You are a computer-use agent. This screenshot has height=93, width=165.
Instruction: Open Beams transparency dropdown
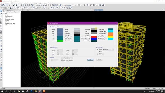pos(60,52)
